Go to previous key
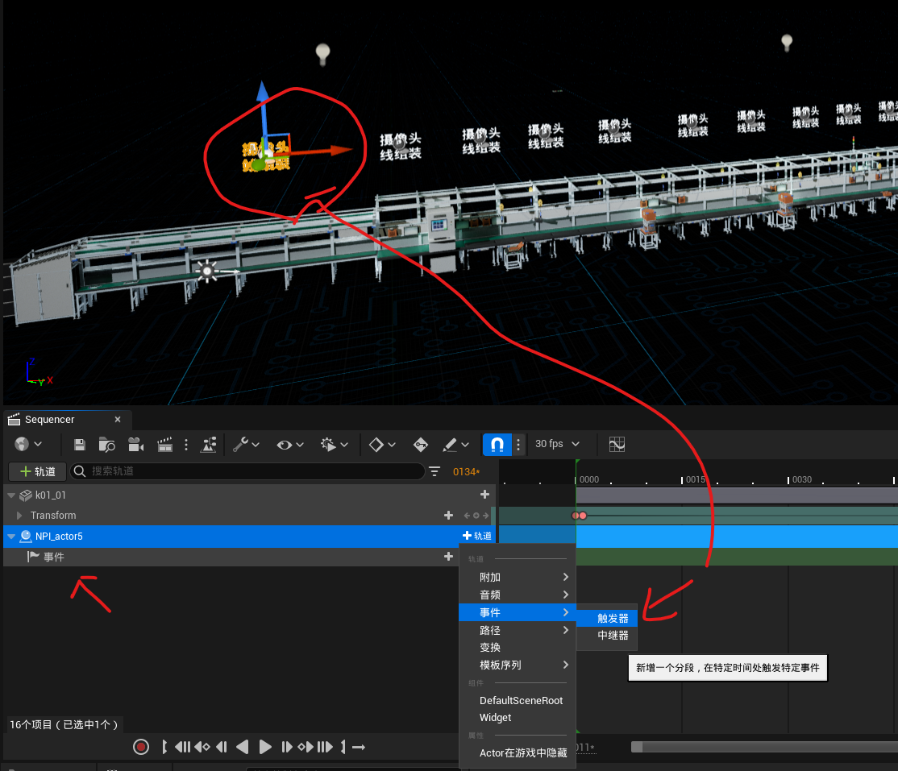 (x=202, y=747)
